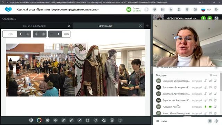The image size is (222, 125).
Task: Open the files folder icon in header
Action: coord(171,9)
